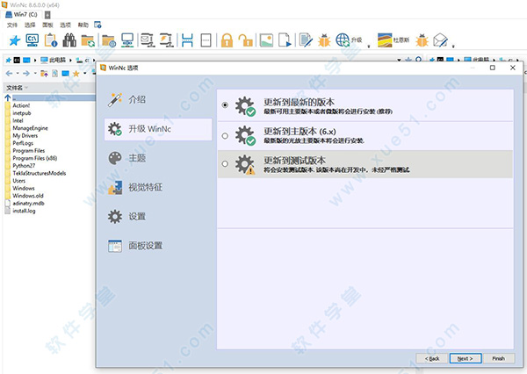Screen dimensions: 527x374
Task: Click the folder with globe toolbar icon
Action: tap(109, 40)
